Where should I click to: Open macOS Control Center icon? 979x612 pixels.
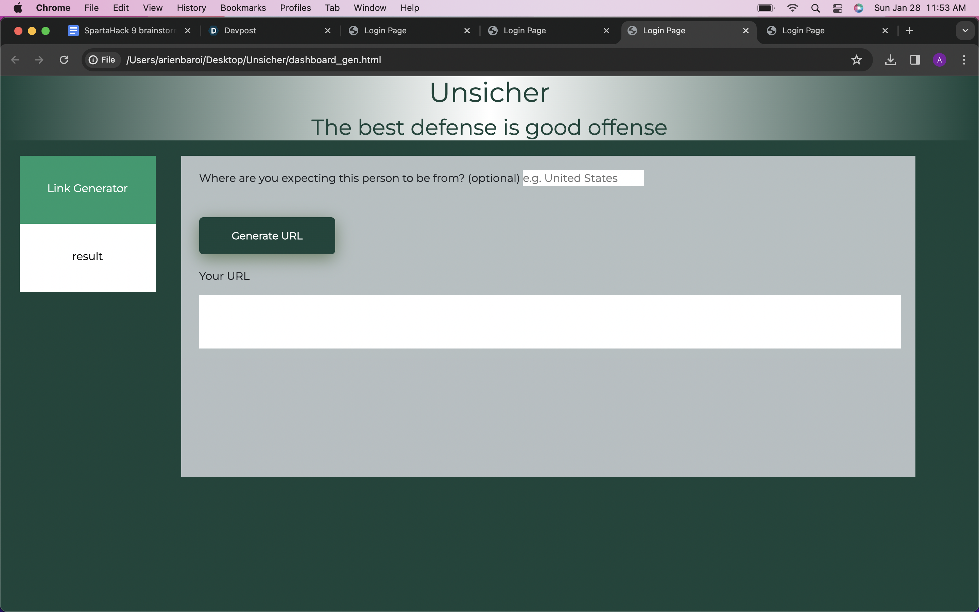(837, 8)
